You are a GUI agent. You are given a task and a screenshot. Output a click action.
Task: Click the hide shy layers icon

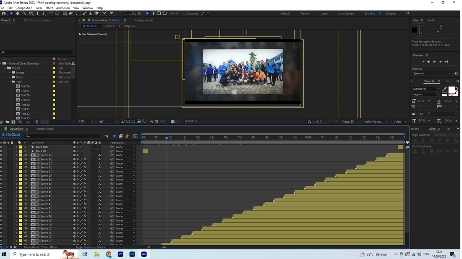[115, 136]
